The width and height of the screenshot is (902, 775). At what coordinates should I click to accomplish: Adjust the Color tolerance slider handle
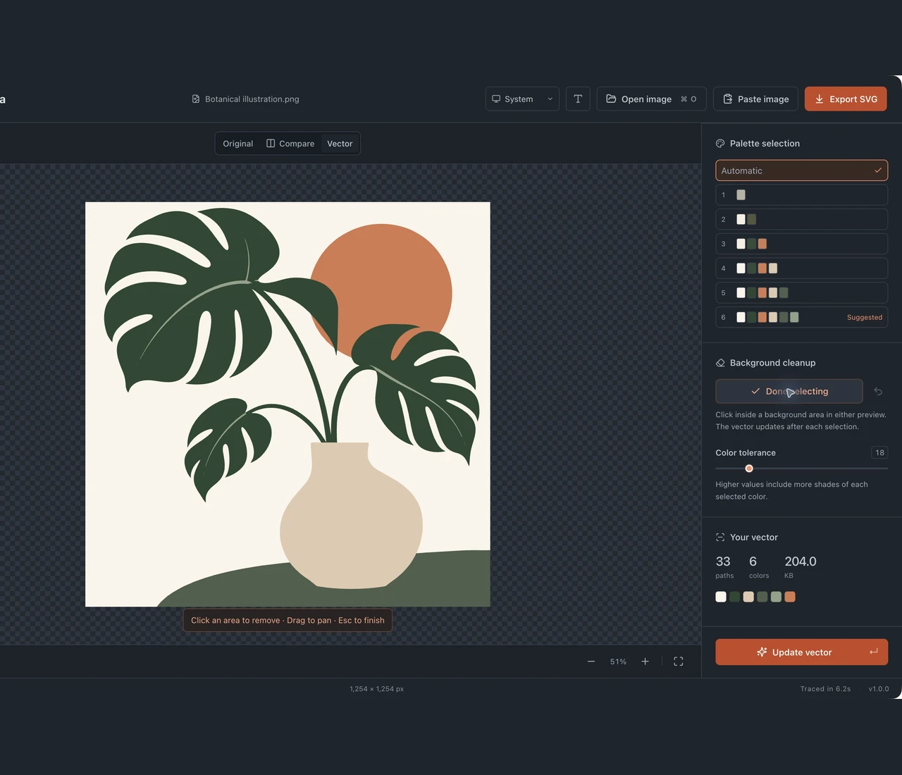tap(749, 469)
